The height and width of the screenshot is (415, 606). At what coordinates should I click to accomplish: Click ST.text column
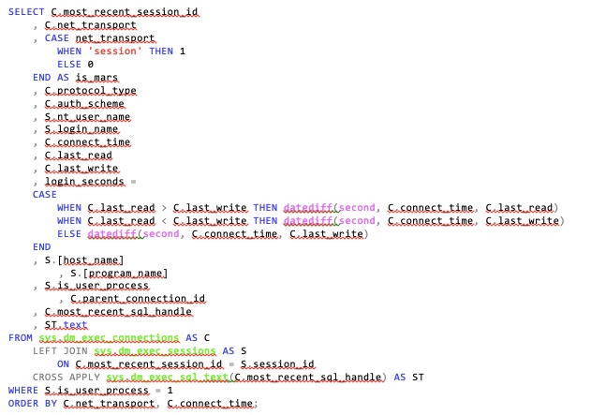click(x=67, y=324)
